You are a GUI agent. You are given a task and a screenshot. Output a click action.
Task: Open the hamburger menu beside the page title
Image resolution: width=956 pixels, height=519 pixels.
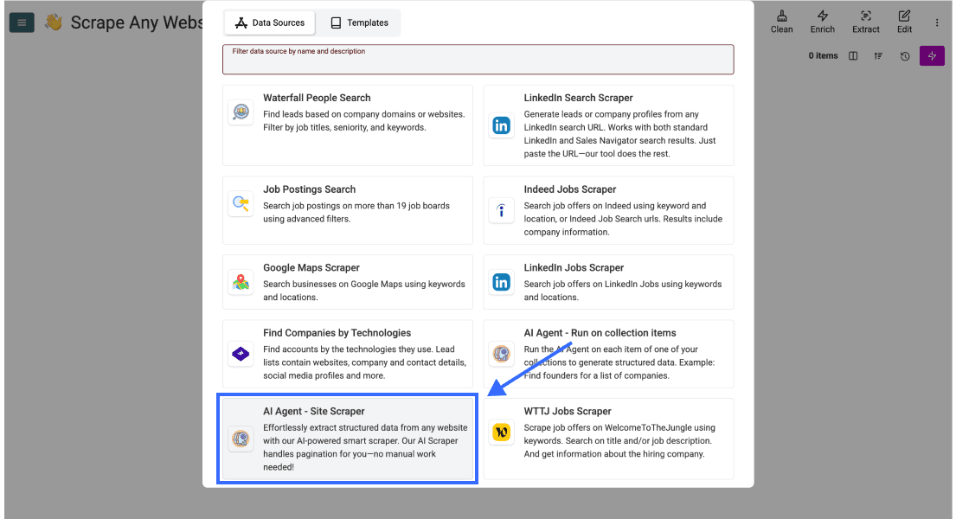coord(22,22)
